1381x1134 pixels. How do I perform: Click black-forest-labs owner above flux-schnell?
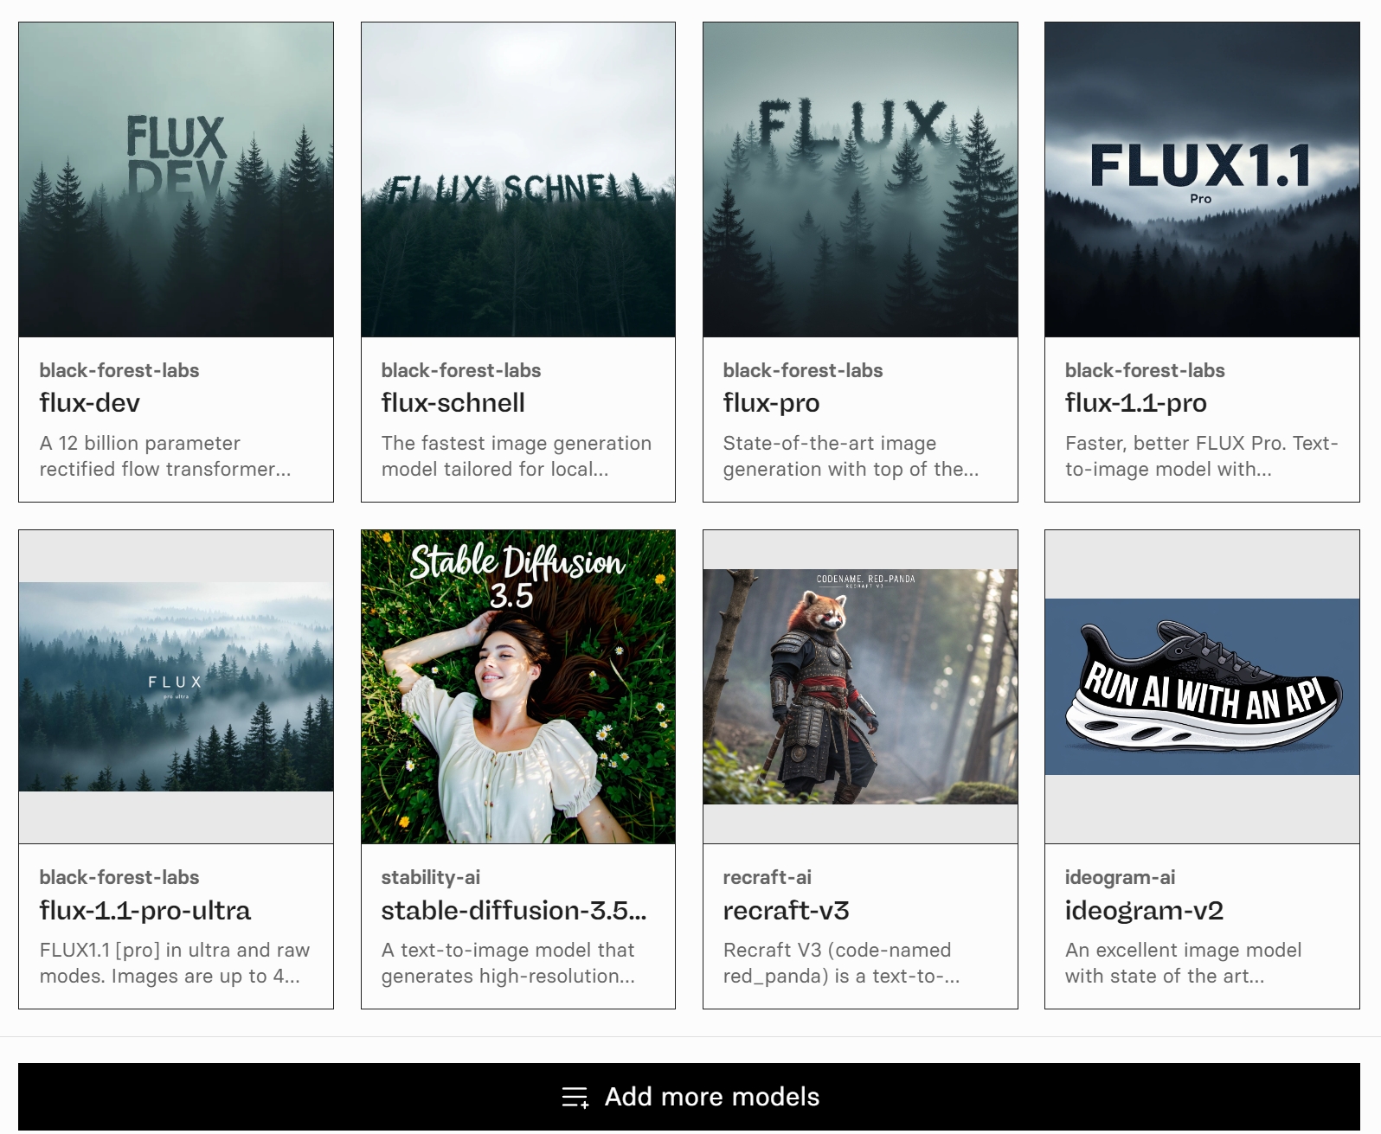(x=461, y=370)
